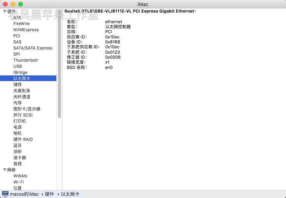
Task: Open 储存 in the sidebar
Action: (18, 85)
